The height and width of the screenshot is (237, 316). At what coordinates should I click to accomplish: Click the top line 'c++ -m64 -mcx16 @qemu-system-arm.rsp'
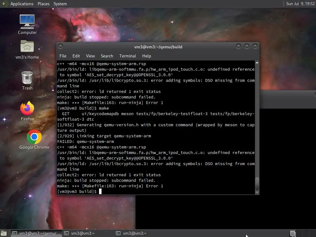101,64
